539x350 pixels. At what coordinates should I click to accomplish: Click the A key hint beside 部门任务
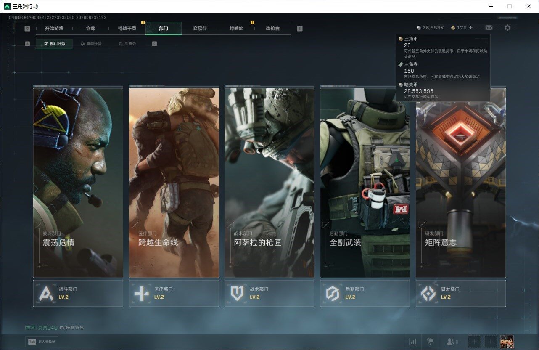[27, 44]
